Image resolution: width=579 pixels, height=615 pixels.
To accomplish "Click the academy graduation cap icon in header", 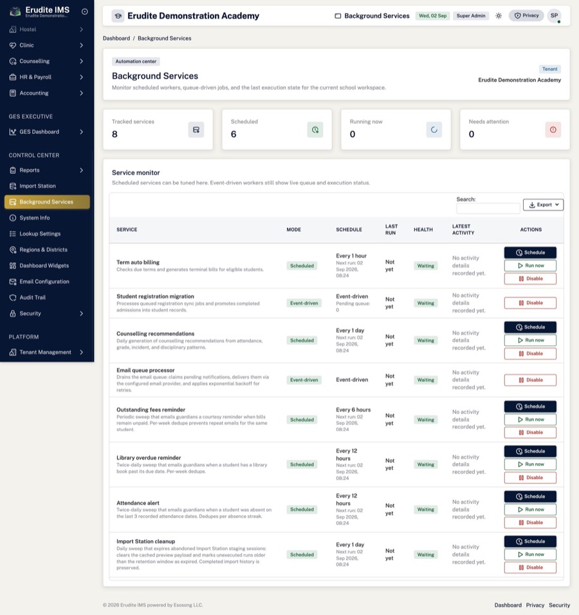I will click(x=118, y=16).
